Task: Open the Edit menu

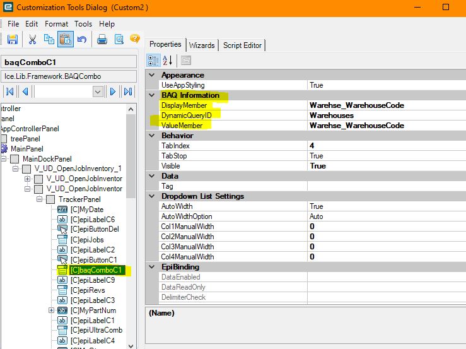Action: click(x=32, y=24)
